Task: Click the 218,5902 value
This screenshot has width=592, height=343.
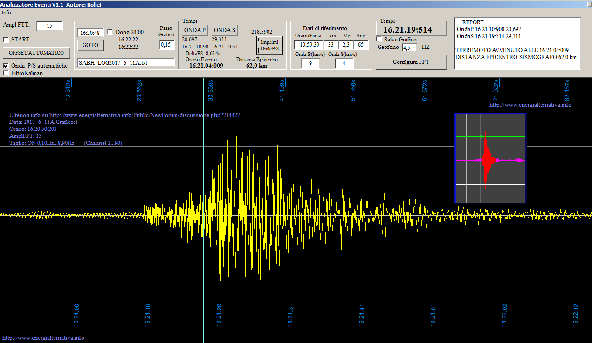Action: pos(262,32)
